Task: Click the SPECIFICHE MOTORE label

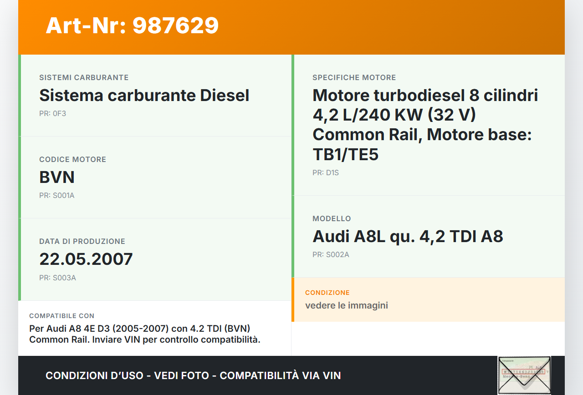Action: 354,78
